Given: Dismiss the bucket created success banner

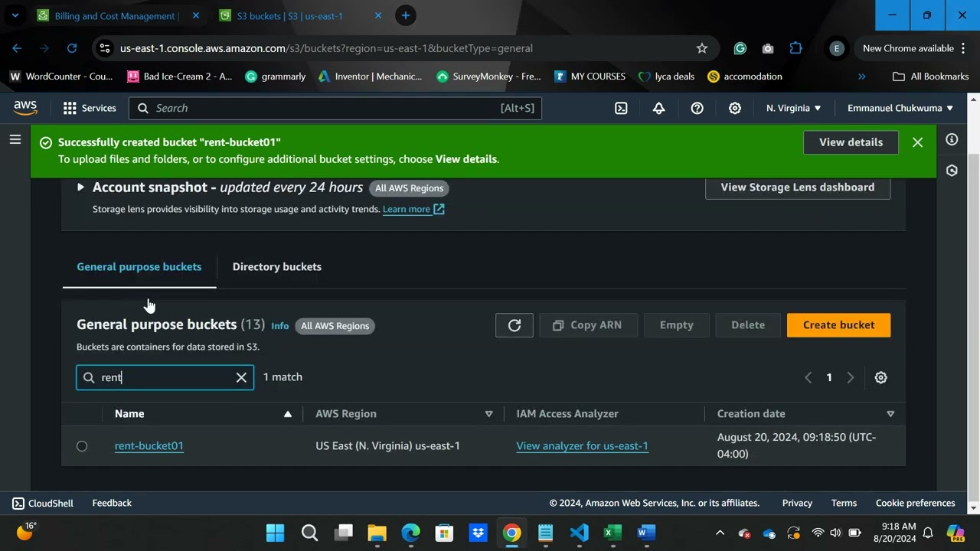Looking at the screenshot, I should click(x=917, y=142).
